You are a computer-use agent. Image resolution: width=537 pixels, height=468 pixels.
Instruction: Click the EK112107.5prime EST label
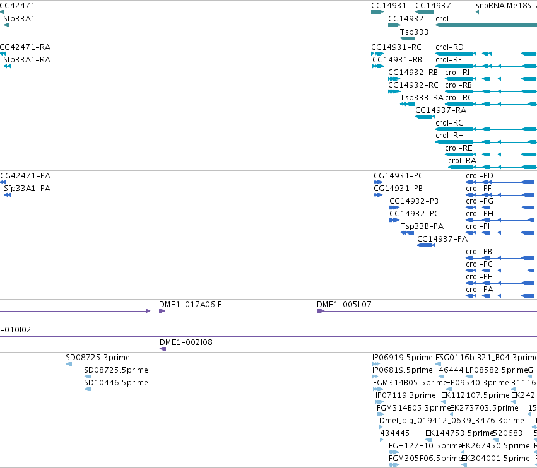(475, 395)
